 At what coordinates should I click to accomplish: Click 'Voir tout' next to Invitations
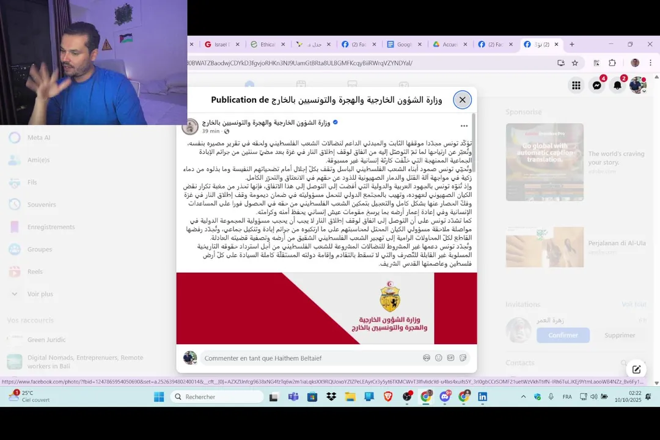click(x=634, y=304)
